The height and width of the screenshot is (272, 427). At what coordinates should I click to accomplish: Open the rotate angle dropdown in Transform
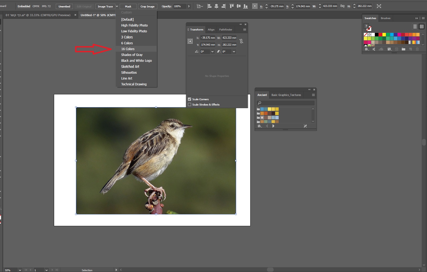coord(212,52)
